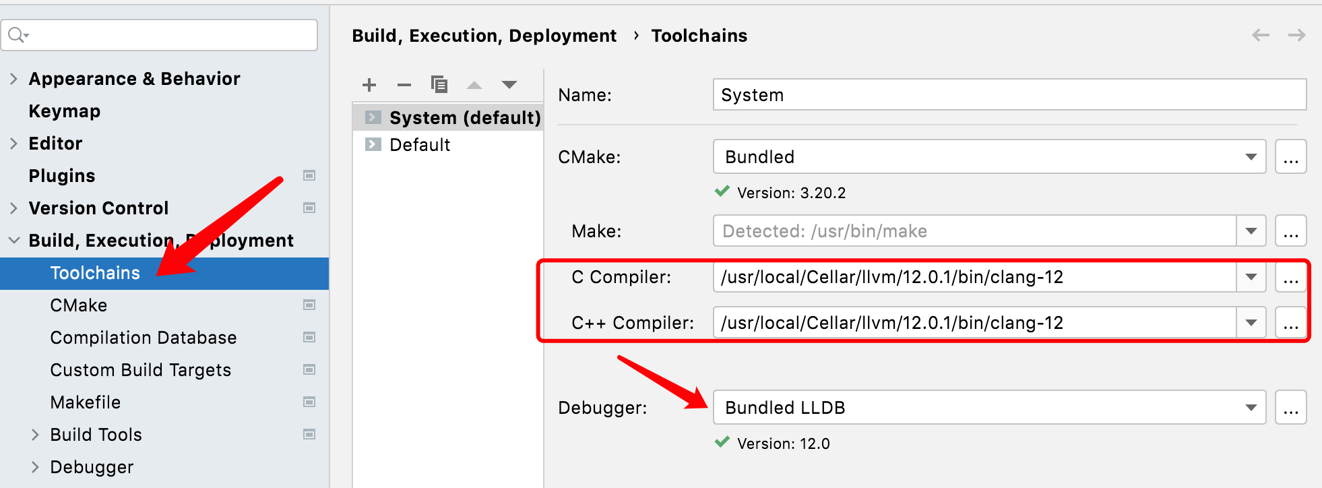Click project-level icon beside Build Tools

coord(309,434)
